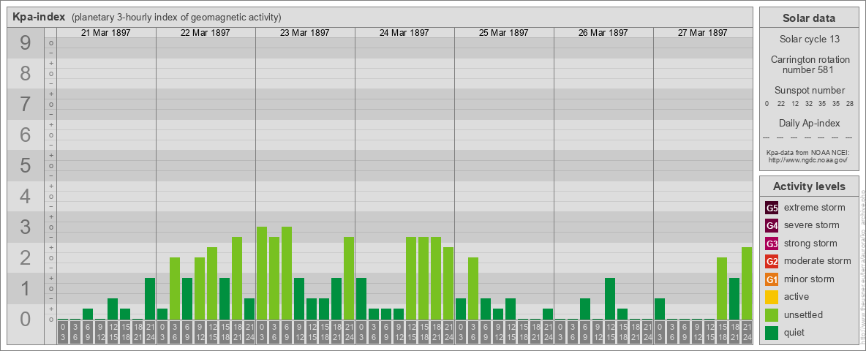Click the Y-axis label 7

(x=26, y=105)
